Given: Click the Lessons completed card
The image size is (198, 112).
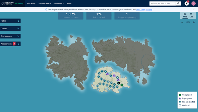Looking at the screenshot, I should click(x=71, y=16).
